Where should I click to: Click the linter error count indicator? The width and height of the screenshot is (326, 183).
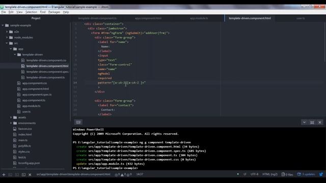[x=117, y=174]
